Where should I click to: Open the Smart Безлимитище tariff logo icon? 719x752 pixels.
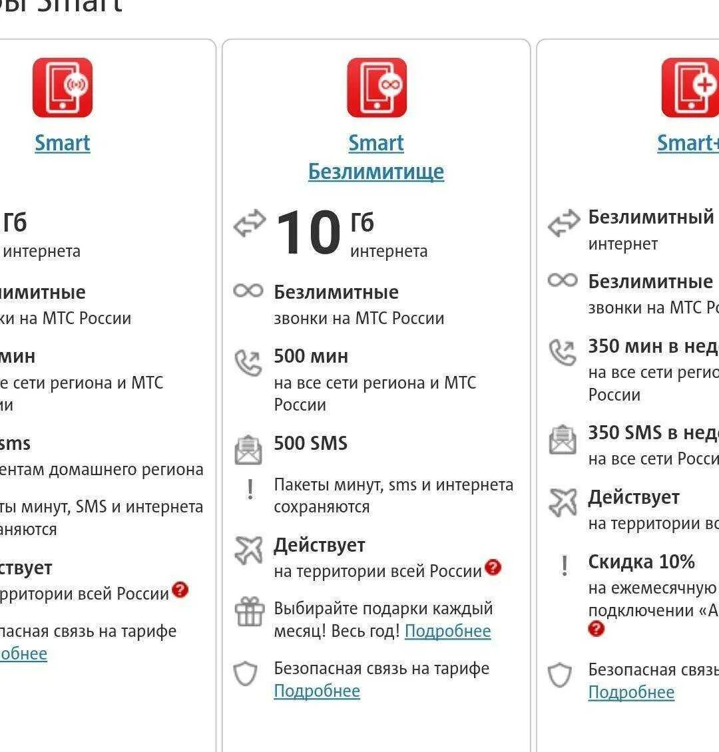(377, 88)
